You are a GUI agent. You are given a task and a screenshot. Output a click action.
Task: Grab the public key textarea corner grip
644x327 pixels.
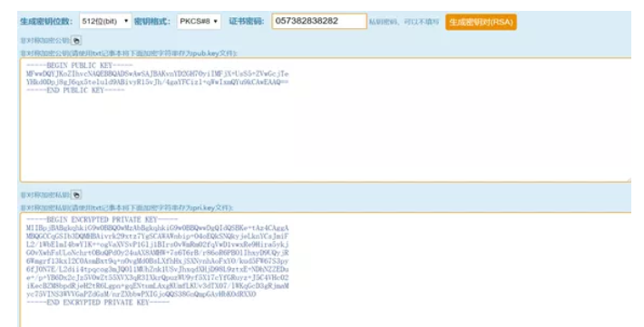point(629,179)
